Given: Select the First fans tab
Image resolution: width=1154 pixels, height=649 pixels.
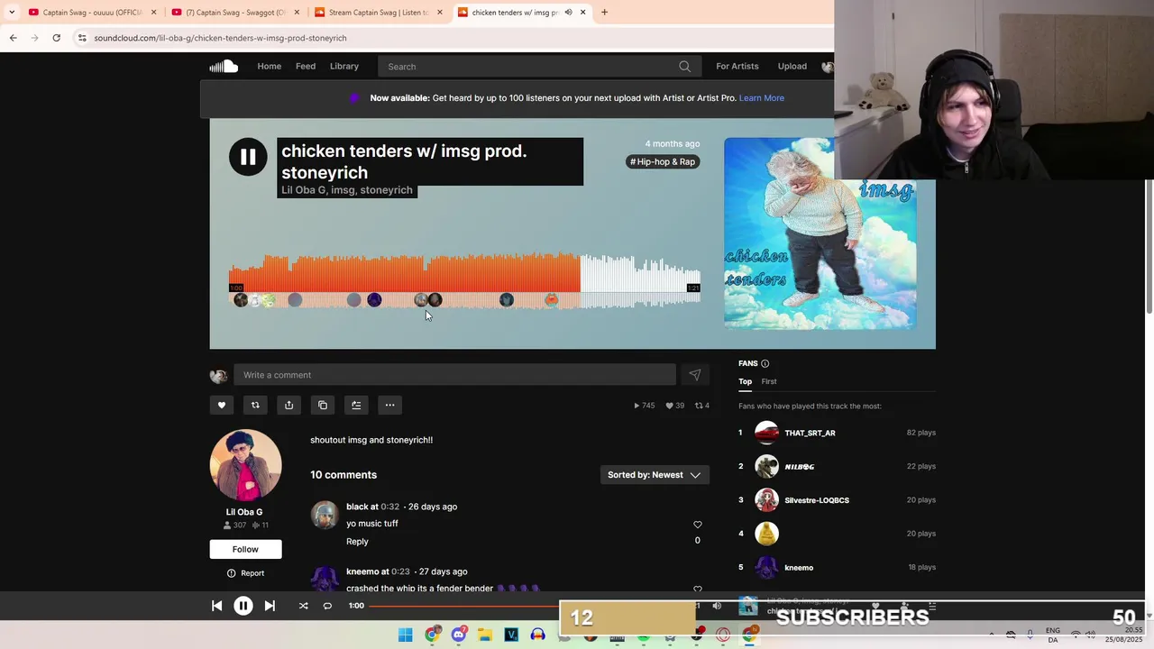Looking at the screenshot, I should [x=769, y=381].
